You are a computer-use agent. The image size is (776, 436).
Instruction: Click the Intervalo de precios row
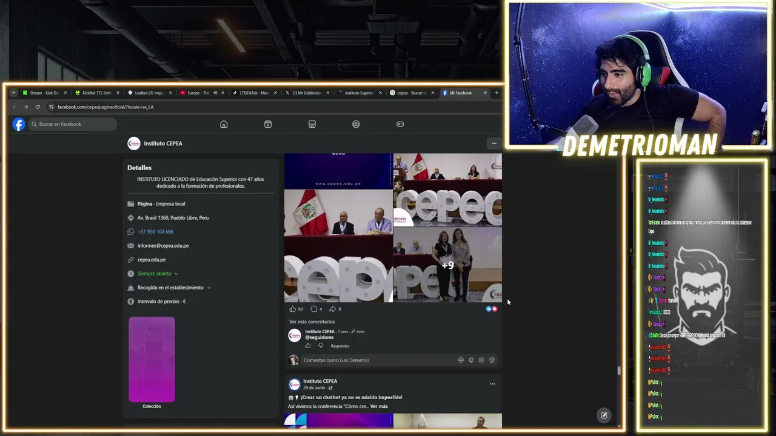coord(156,302)
